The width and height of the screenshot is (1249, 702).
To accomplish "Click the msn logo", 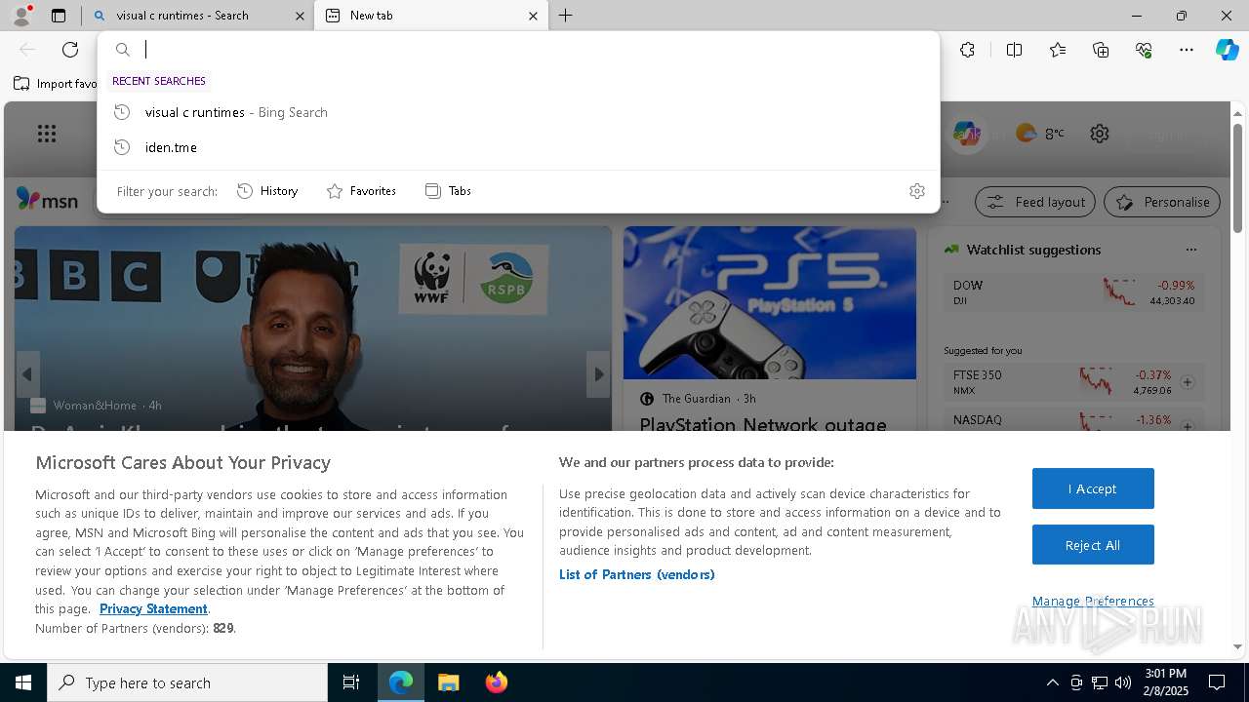I will tap(47, 200).
